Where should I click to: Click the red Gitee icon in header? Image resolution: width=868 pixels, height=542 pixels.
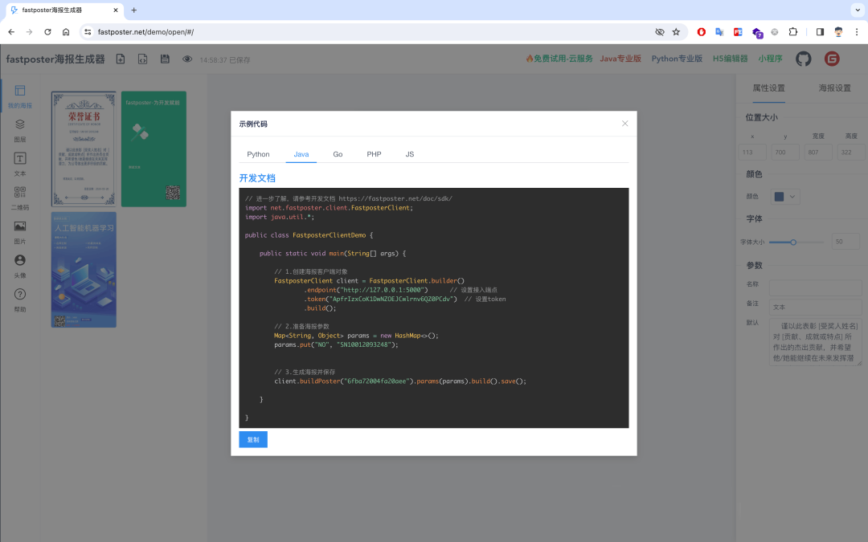tap(831, 59)
